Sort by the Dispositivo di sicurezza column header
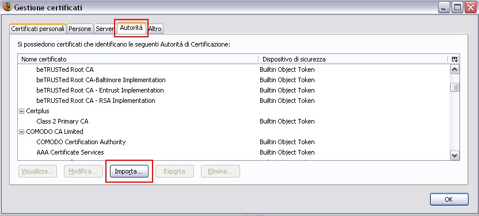 [353, 59]
